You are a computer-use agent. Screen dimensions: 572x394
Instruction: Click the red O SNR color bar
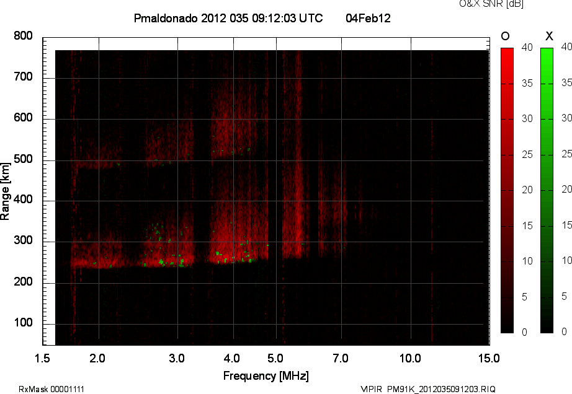click(x=507, y=190)
